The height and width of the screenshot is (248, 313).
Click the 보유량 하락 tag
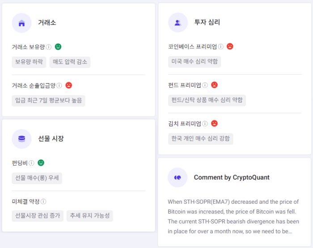[29, 62]
